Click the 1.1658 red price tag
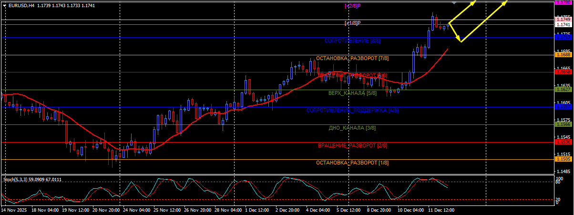574x215 pixels. pos(563,72)
